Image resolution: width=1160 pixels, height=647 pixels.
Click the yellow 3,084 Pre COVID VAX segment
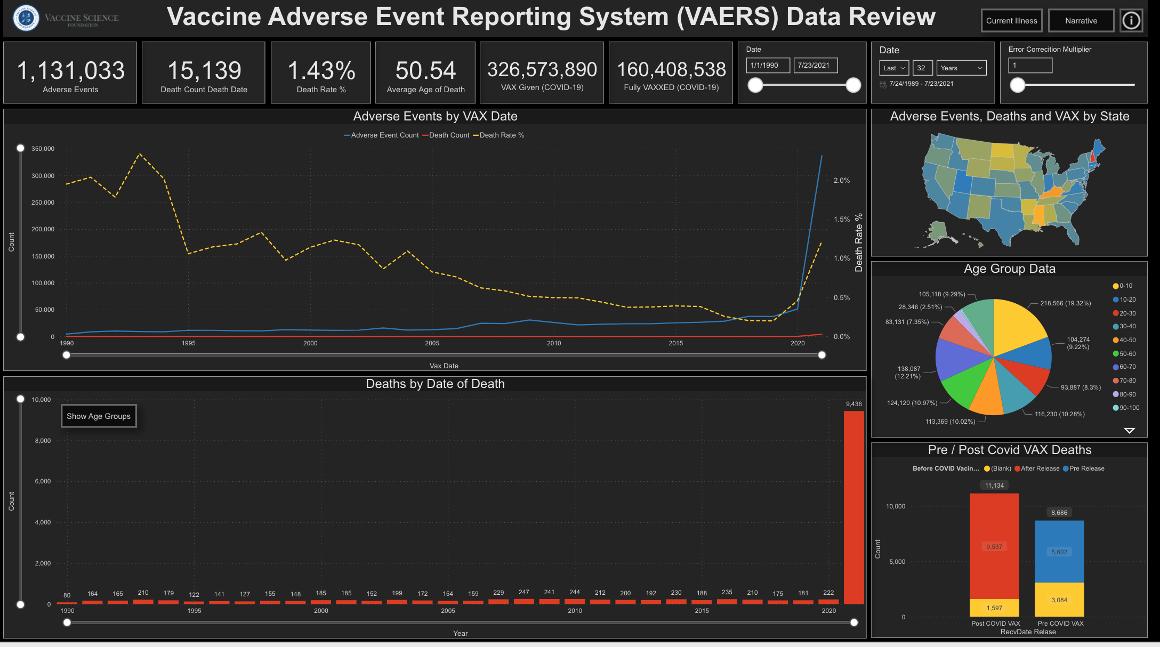coord(1059,600)
